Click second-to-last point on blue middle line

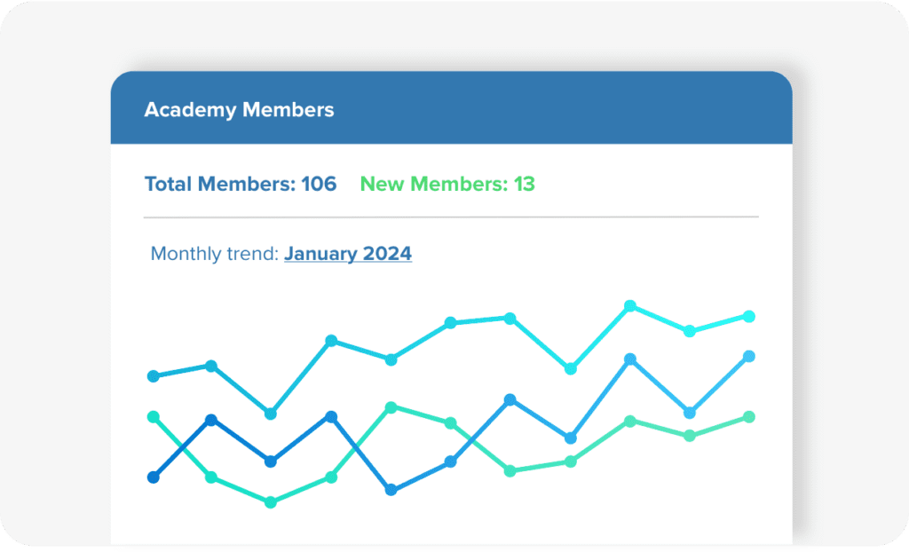pyautogui.click(x=689, y=413)
